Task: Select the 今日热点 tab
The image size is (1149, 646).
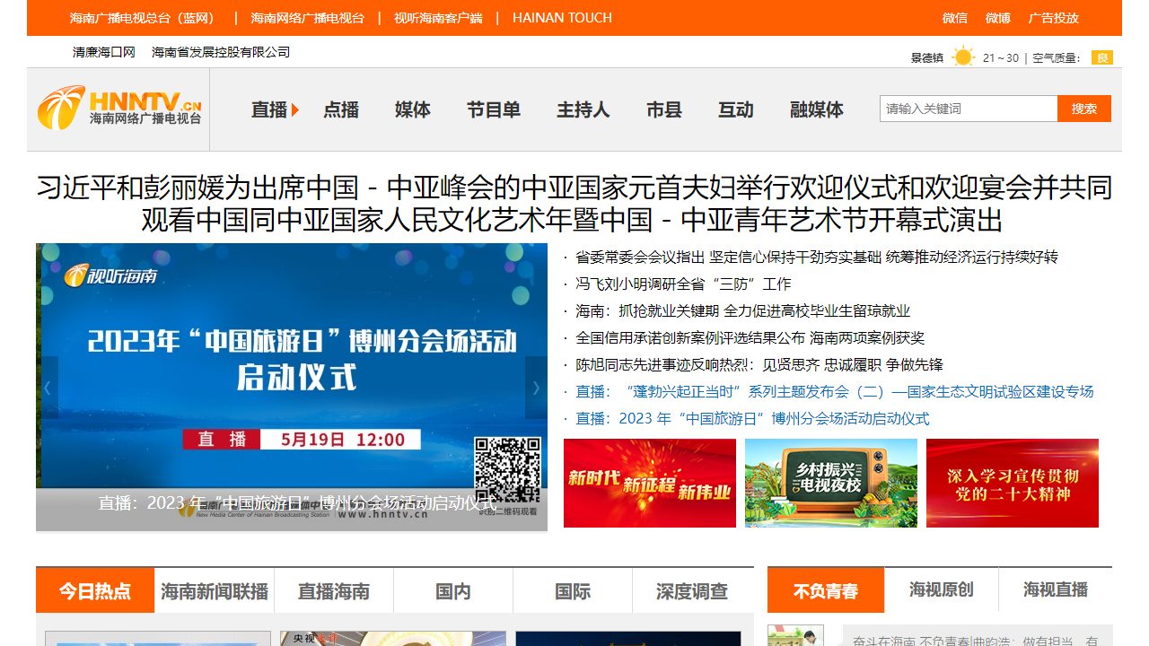Action: pyautogui.click(x=95, y=590)
